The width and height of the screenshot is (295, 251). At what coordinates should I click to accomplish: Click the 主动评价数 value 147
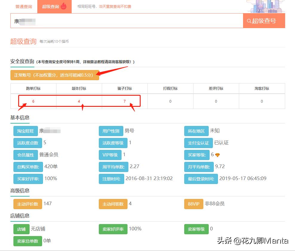[47, 203]
